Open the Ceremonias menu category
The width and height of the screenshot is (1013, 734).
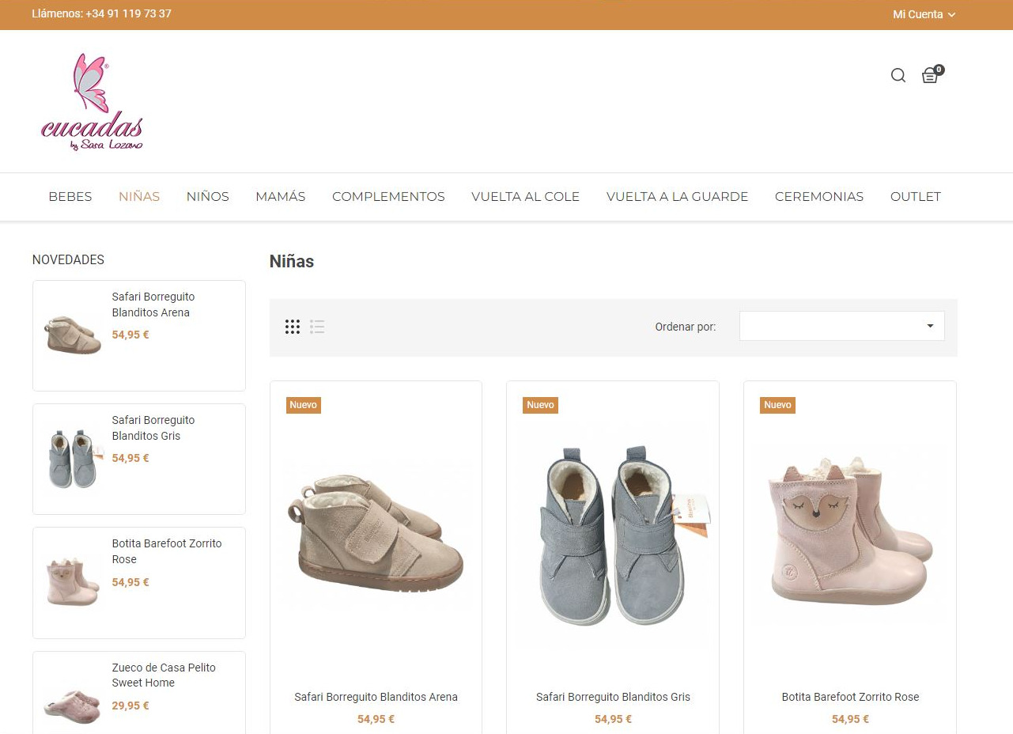[818, 197]
